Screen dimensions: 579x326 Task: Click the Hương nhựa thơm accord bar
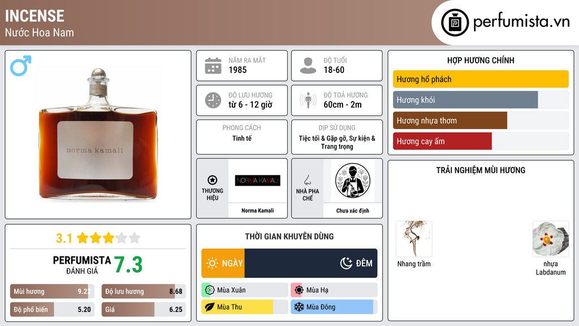(481, 121)
